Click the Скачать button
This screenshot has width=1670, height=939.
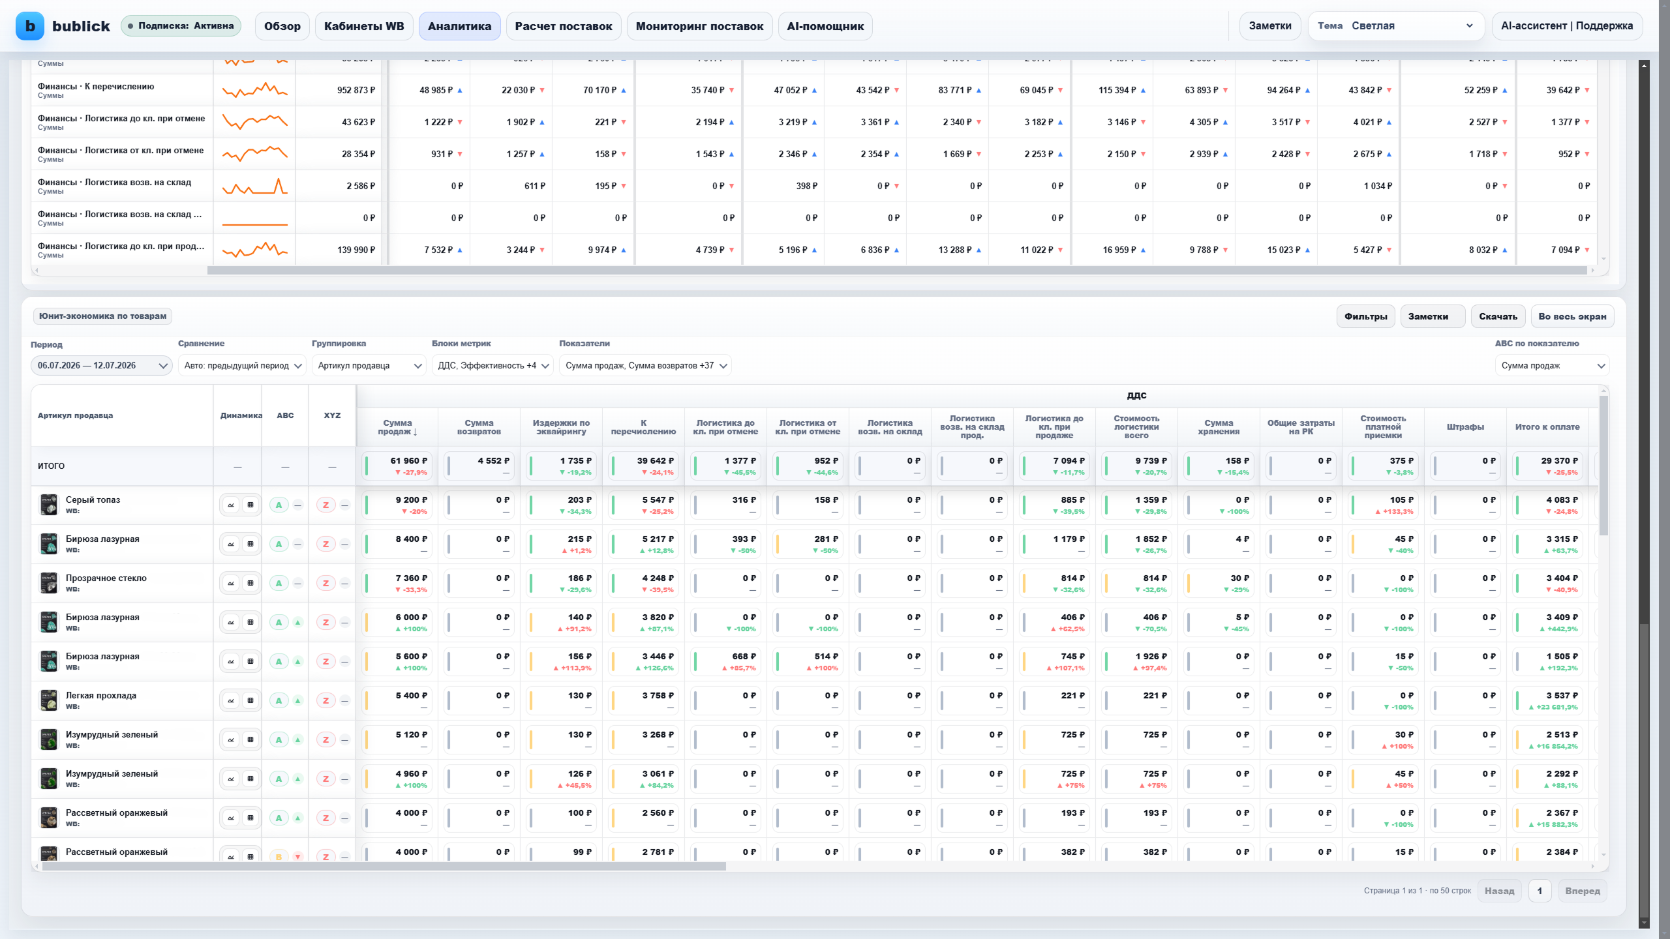click(1498, 316)
